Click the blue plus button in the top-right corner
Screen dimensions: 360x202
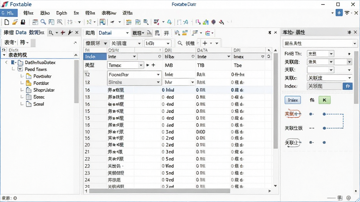[x=339, y=13]
